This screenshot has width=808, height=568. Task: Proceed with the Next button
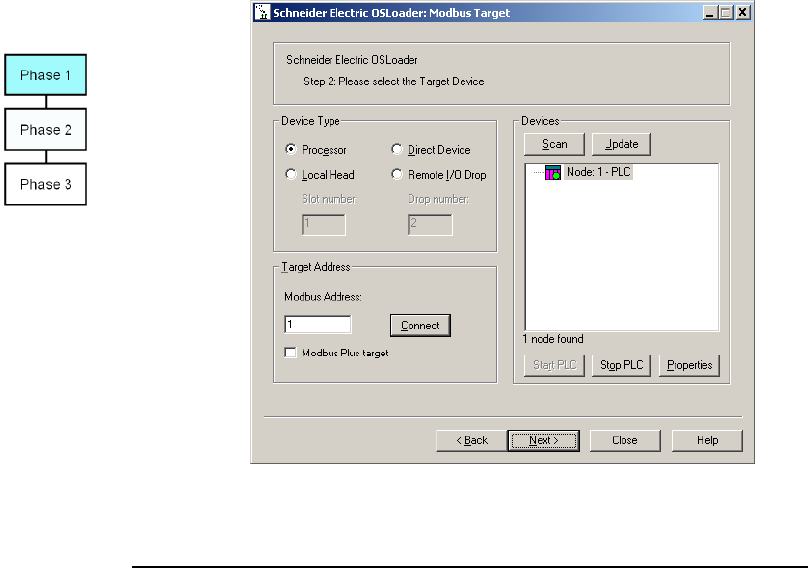(x=544, y=441)
